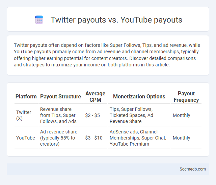Select the intro paragraph about Twitter payouts

107,55
